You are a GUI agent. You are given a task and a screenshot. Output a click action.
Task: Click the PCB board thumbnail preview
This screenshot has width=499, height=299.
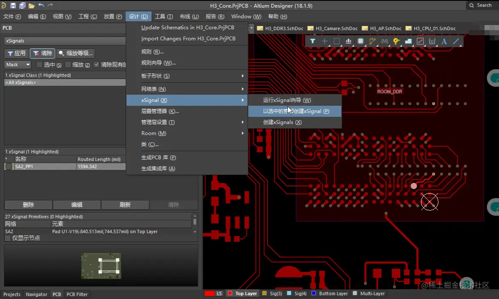tap(101, 266)
